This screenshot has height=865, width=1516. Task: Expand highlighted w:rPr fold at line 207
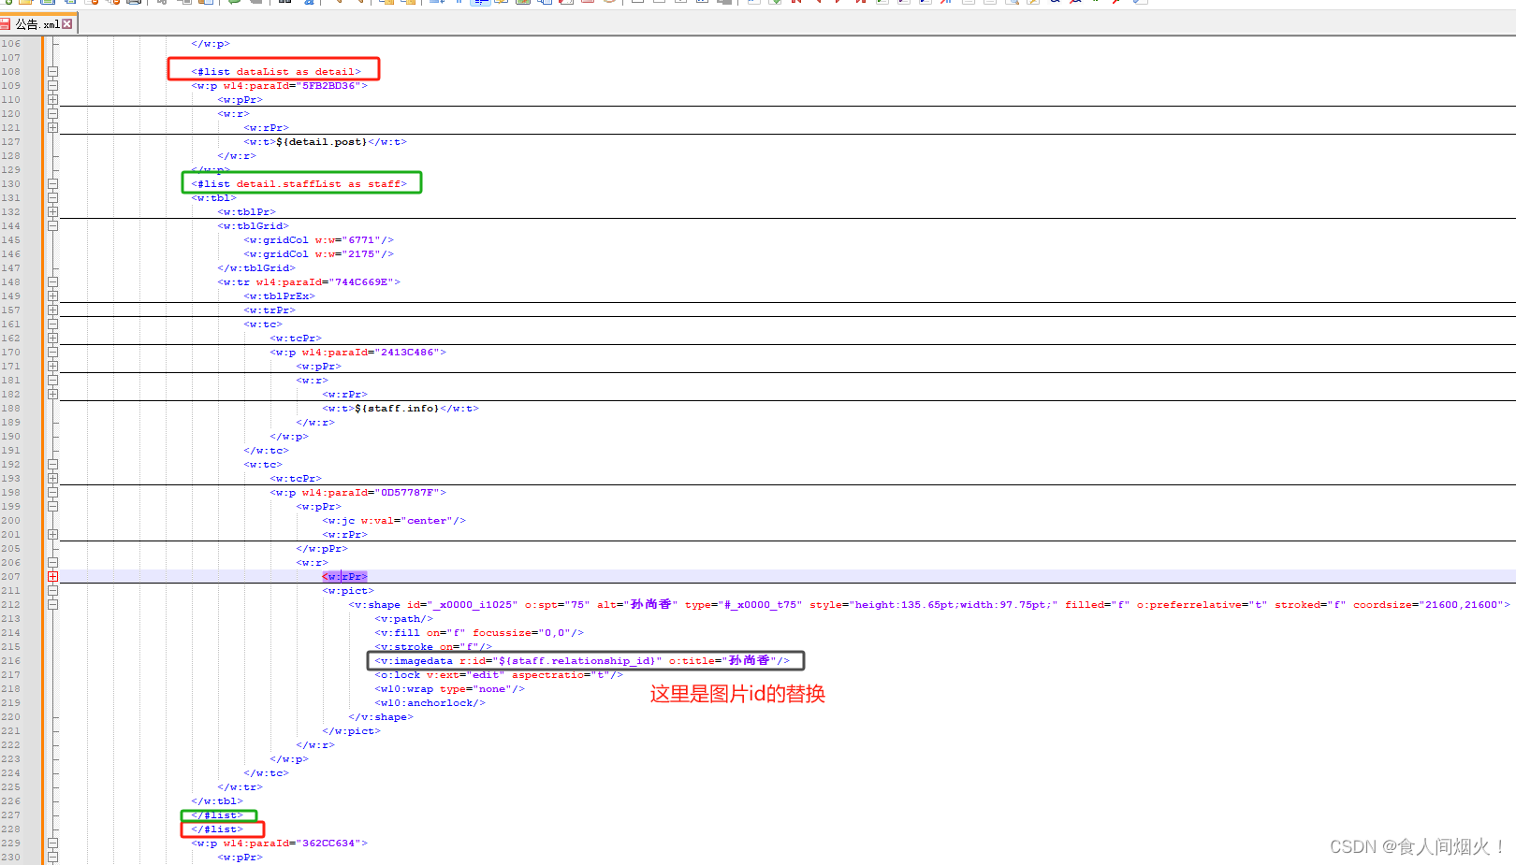pos(52,577)
